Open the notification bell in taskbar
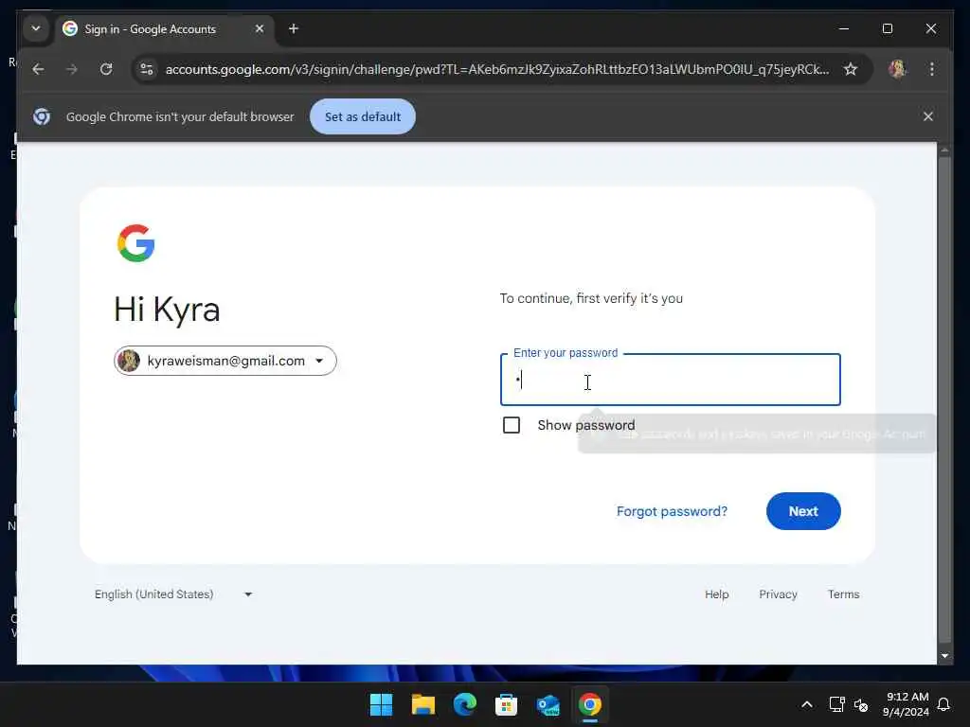The width and height of the screenshot is (970, 727). pos(943,704)
